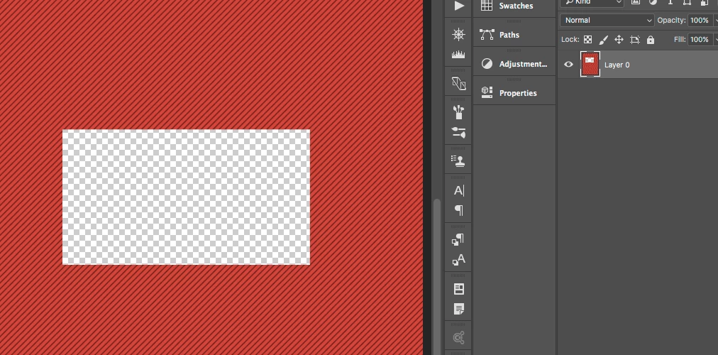Image resolution: width=718 pixels, height=355 pixels.
Task: Hide Layer 0 with eye icon
Action: pyautogui.click(x=568, y=65)
